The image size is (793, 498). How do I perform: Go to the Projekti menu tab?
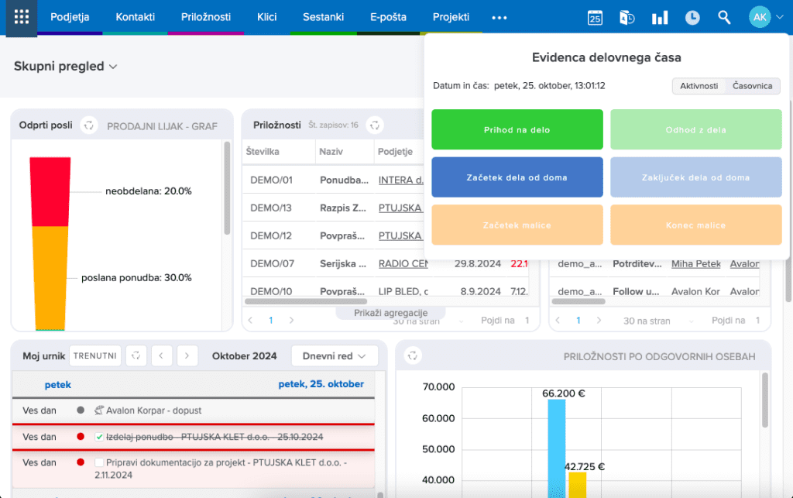pos(451,17)
